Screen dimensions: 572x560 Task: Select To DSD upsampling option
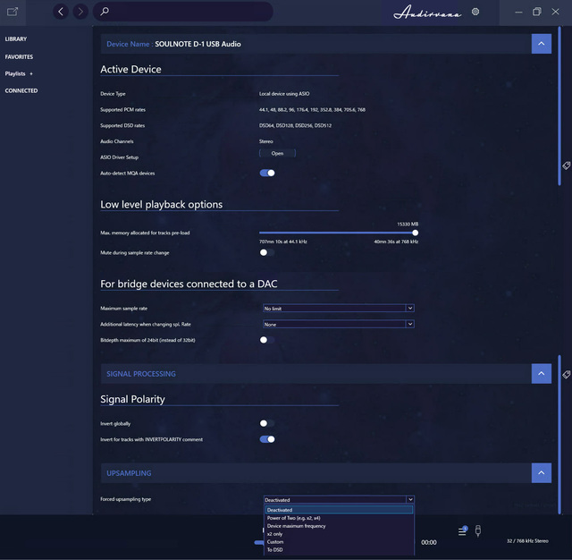339,550
